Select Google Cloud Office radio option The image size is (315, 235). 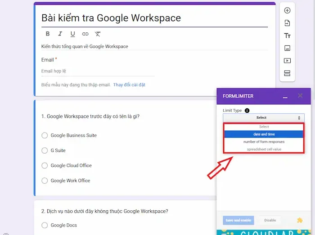tap(45, 165)
